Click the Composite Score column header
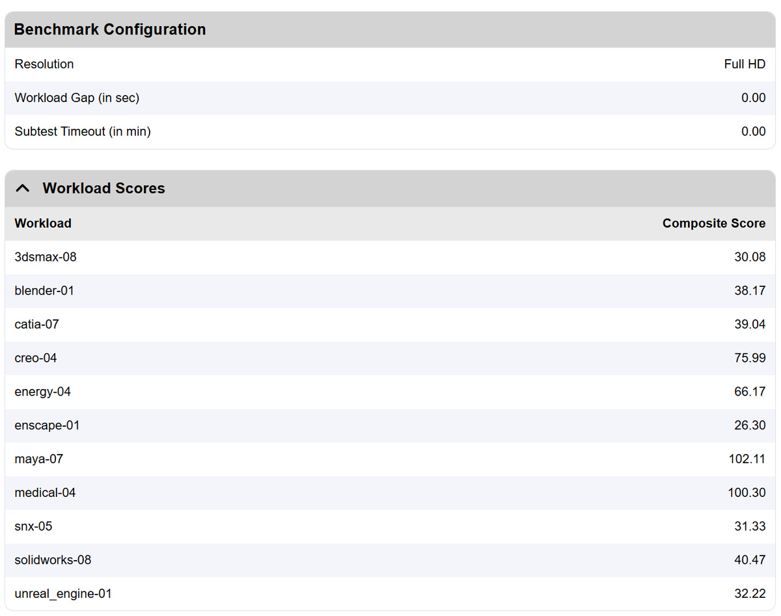The image size is (781, 616). click(713, 224)
